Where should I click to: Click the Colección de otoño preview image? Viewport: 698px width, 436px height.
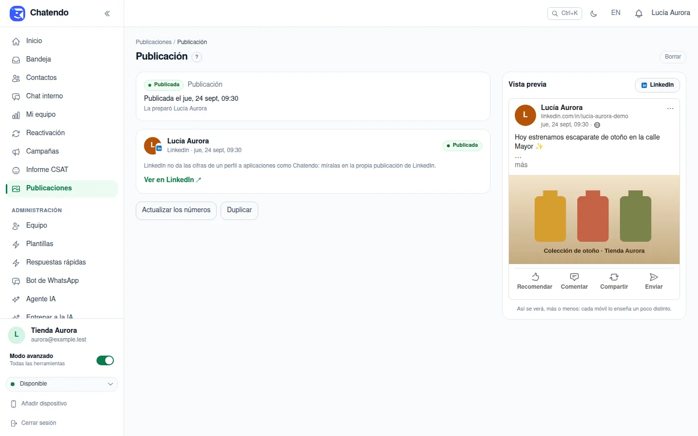594,219
